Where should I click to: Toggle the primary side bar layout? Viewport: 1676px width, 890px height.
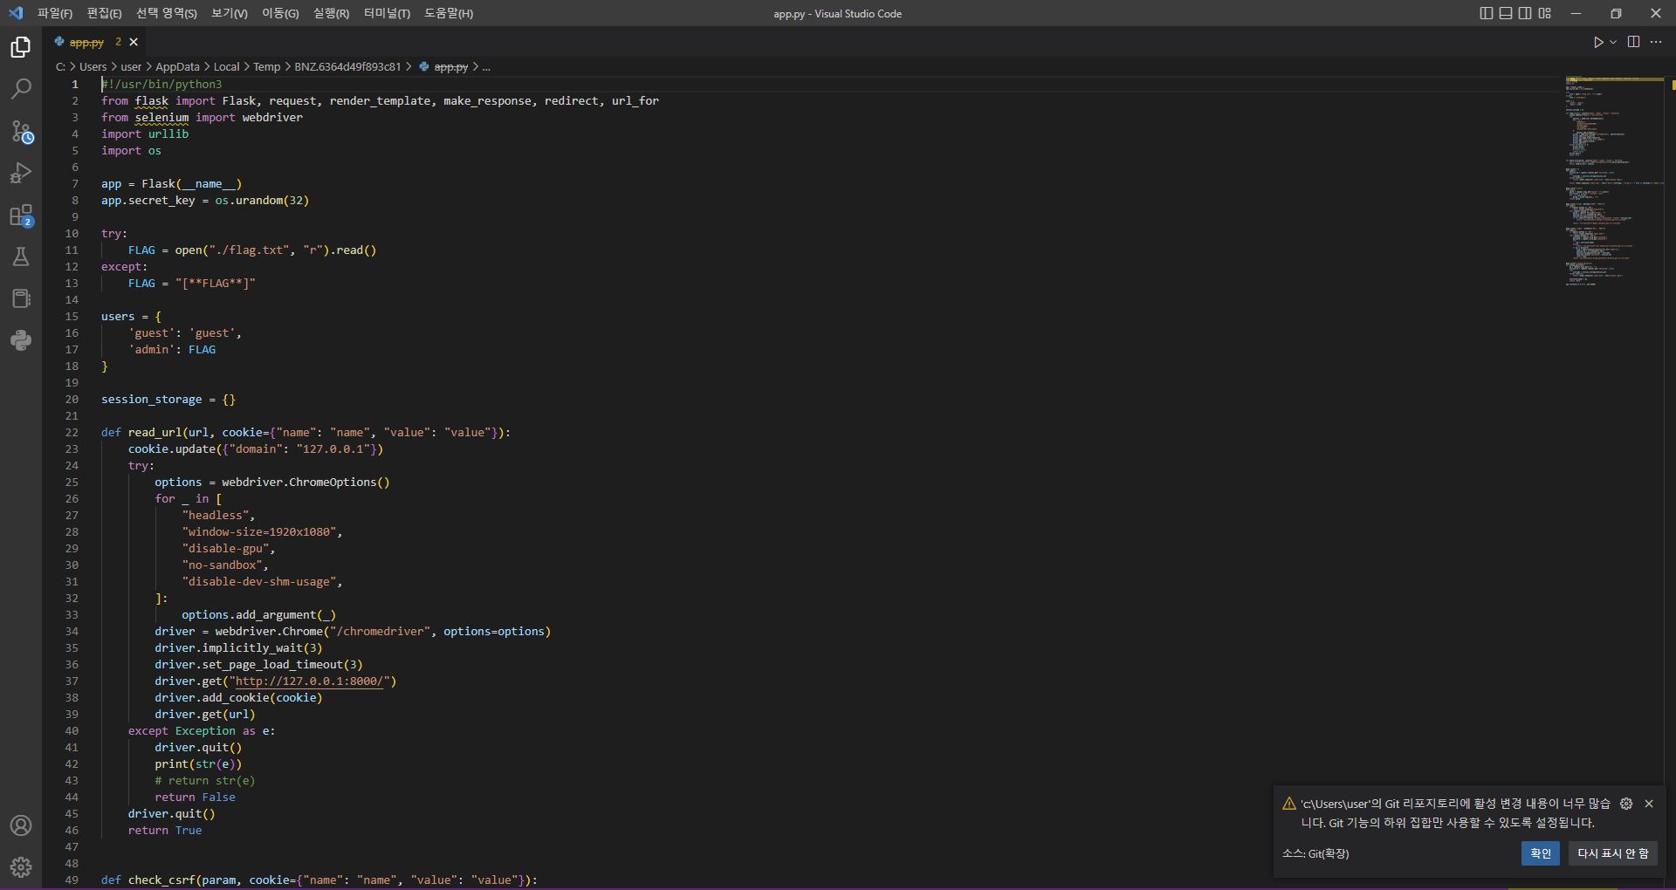click(1487, 13)
